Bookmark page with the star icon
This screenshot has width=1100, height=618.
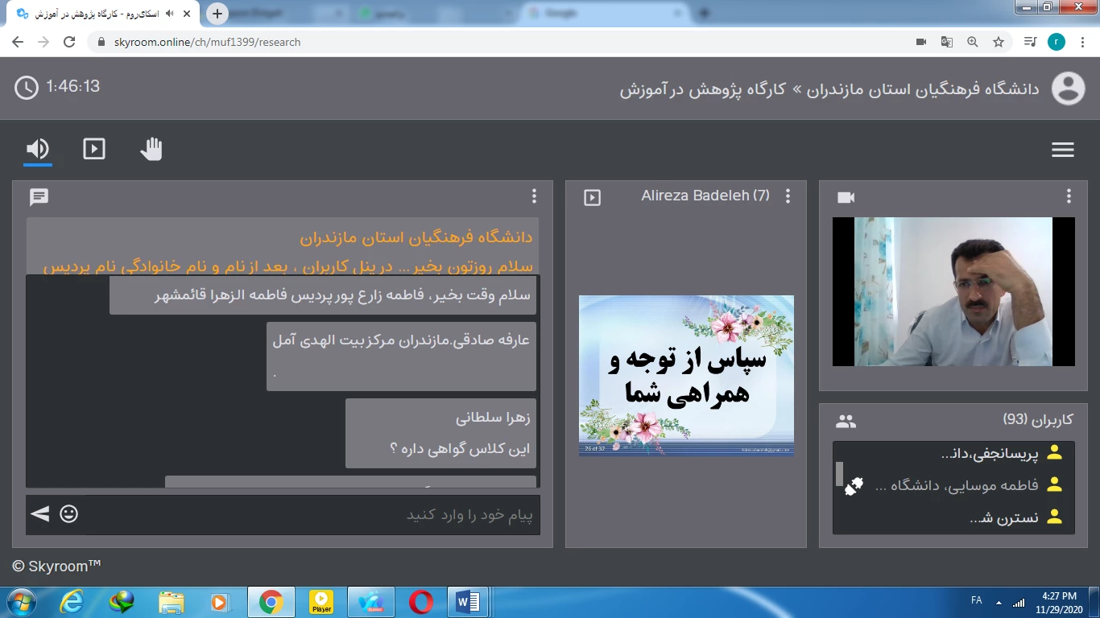tap(999, 42)
